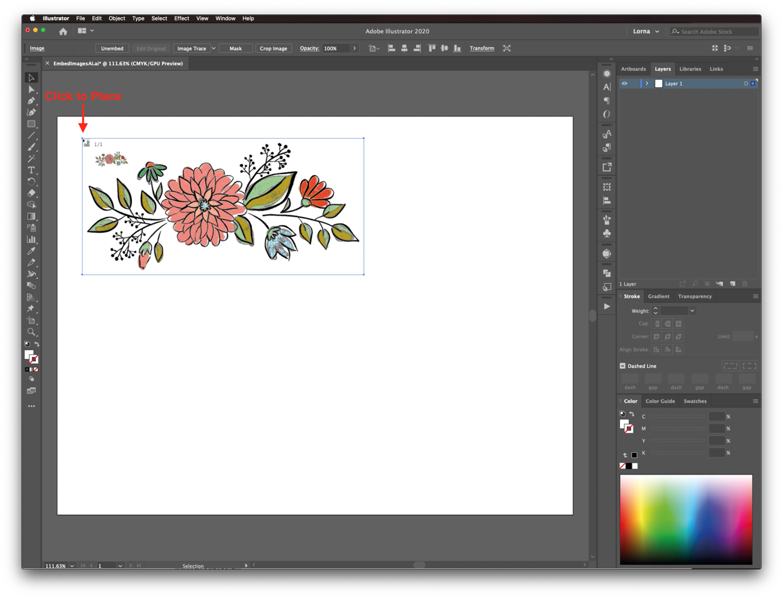Switch to the Gradient tab

tap(659, 296)
